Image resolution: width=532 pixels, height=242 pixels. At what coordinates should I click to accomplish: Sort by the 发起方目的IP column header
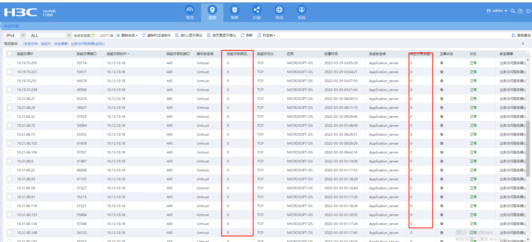(x=116, y=54)
